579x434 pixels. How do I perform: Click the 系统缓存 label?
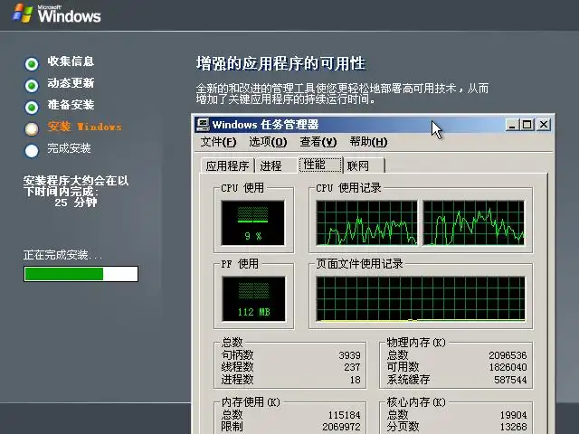click(x=408, y=380)
